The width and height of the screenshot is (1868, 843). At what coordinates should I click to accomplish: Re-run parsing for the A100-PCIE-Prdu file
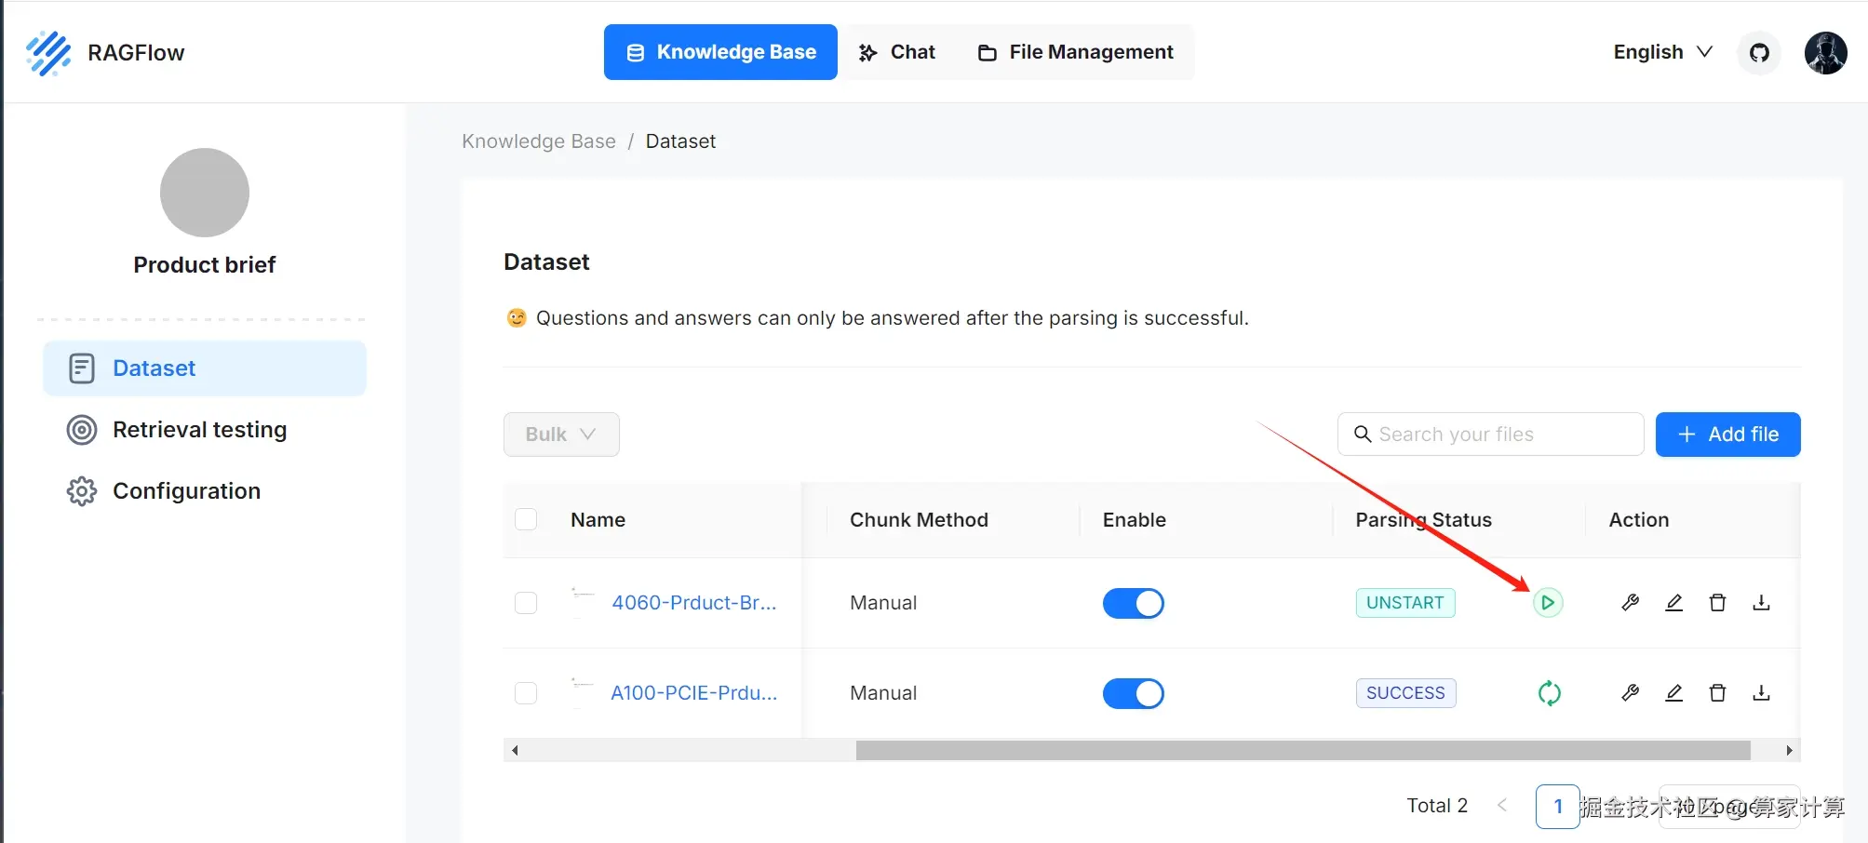pos(1550,693)
